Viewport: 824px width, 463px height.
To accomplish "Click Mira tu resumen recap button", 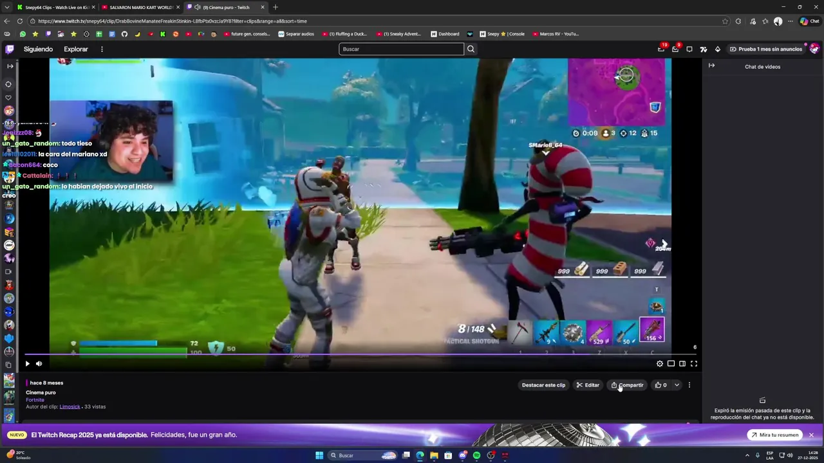I will point(774,435).
